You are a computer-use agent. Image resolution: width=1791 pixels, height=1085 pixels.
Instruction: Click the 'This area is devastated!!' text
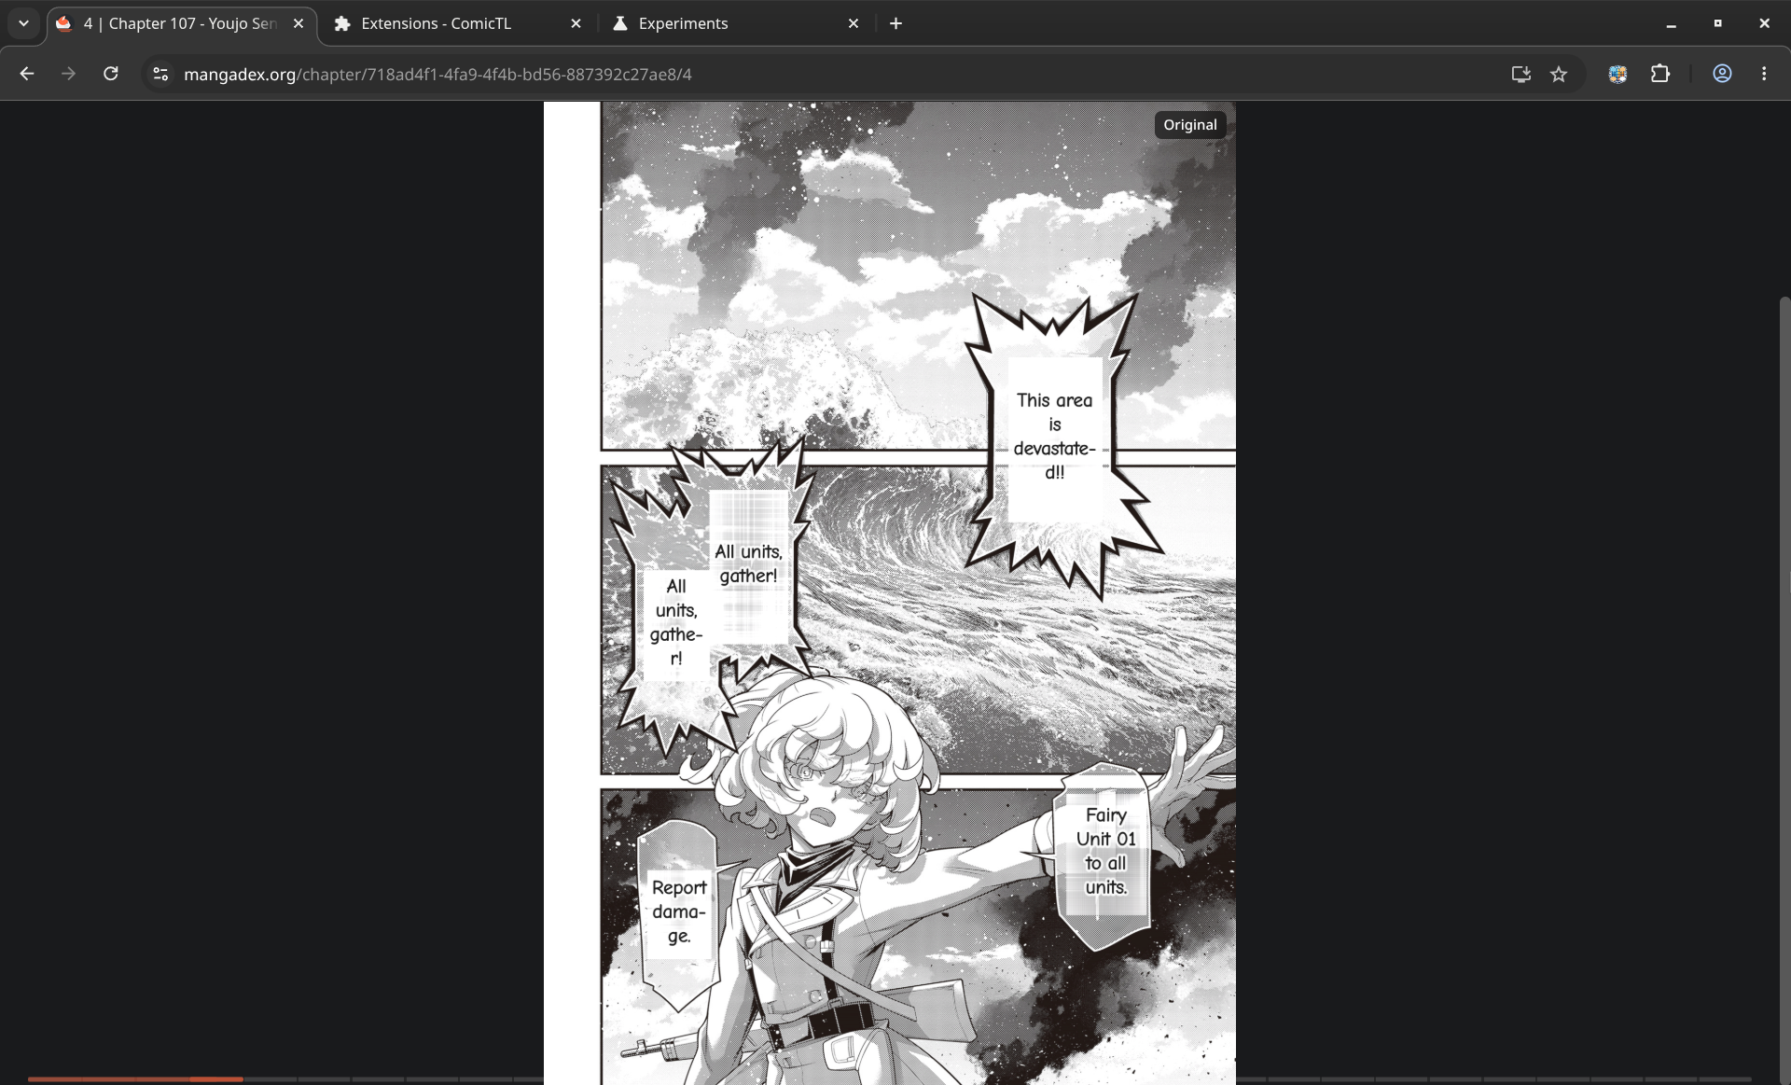[1054, 437]
